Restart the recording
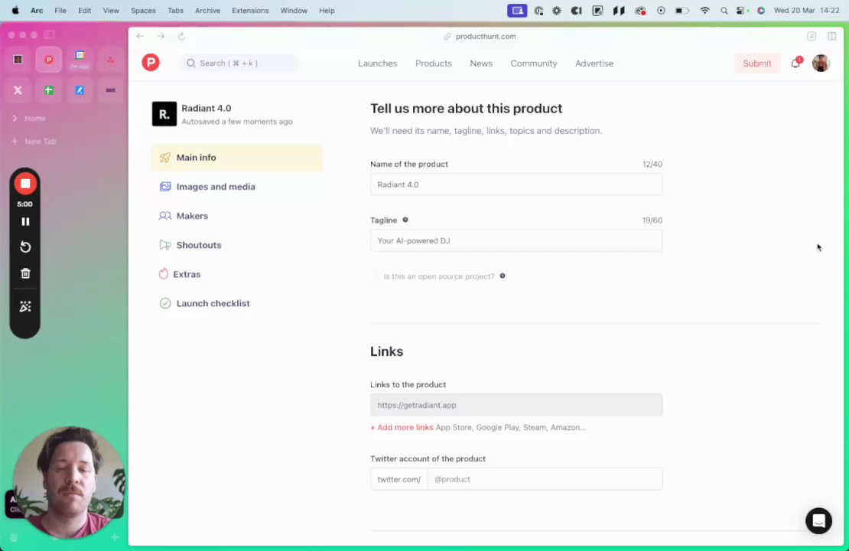Screen dimensions: 849x551 coord(25,247)
